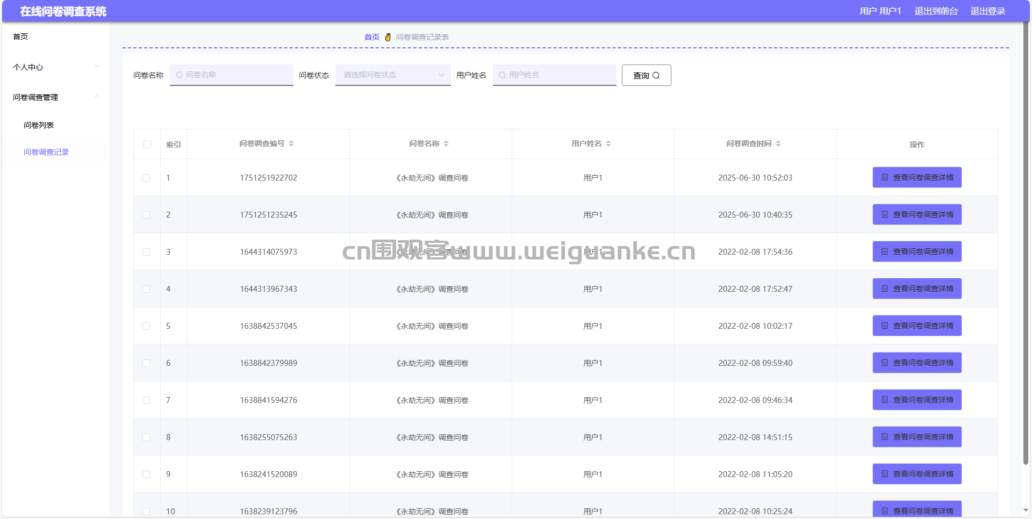1032x519 pixels.
Task: Click the time 2025-06-30 10:40:35
Action: [x=755, y=215]
